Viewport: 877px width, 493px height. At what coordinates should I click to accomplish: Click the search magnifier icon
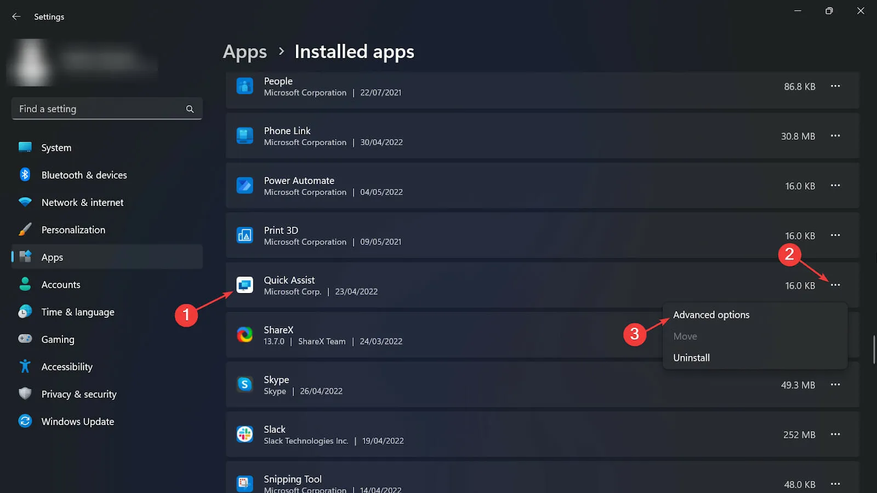pos(190,109)
